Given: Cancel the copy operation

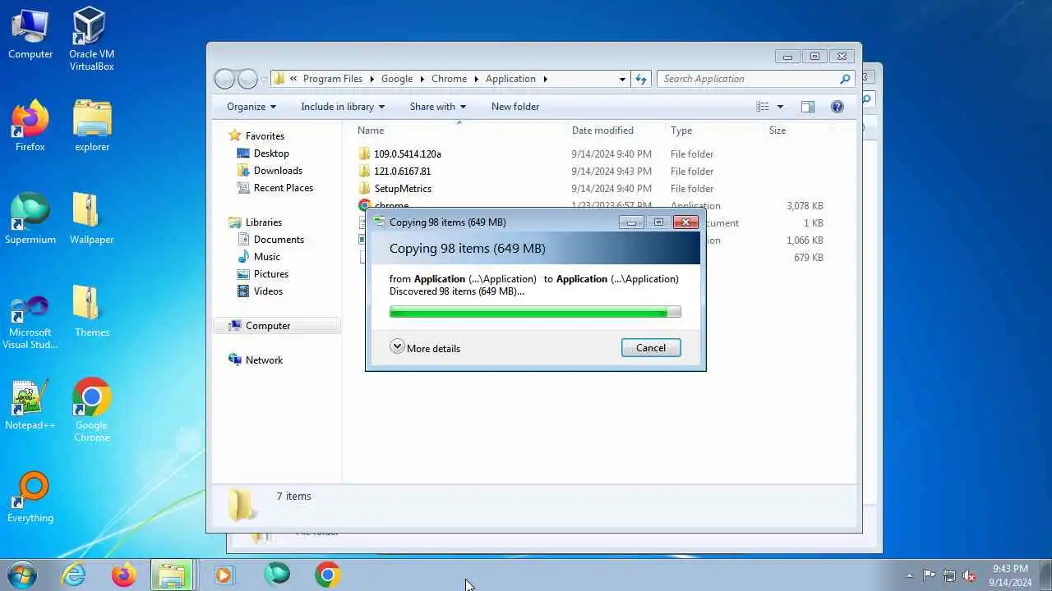Looking at the screenshot, I should [651, 348].
